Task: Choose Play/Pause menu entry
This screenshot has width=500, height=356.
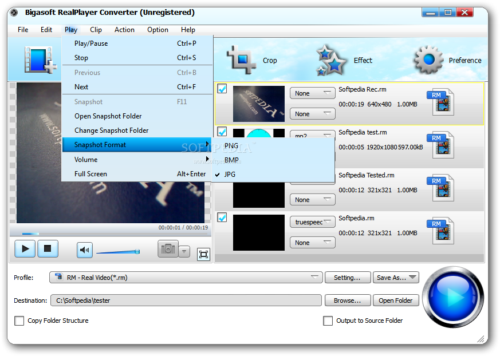Action: [x=137, y=43]
